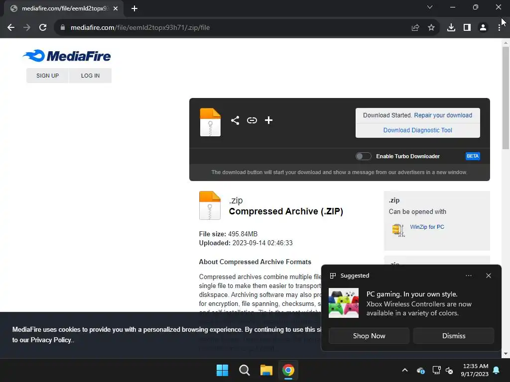
Task: Click the address bar URL
Action: pyautogui.click(x=140, y=28)
